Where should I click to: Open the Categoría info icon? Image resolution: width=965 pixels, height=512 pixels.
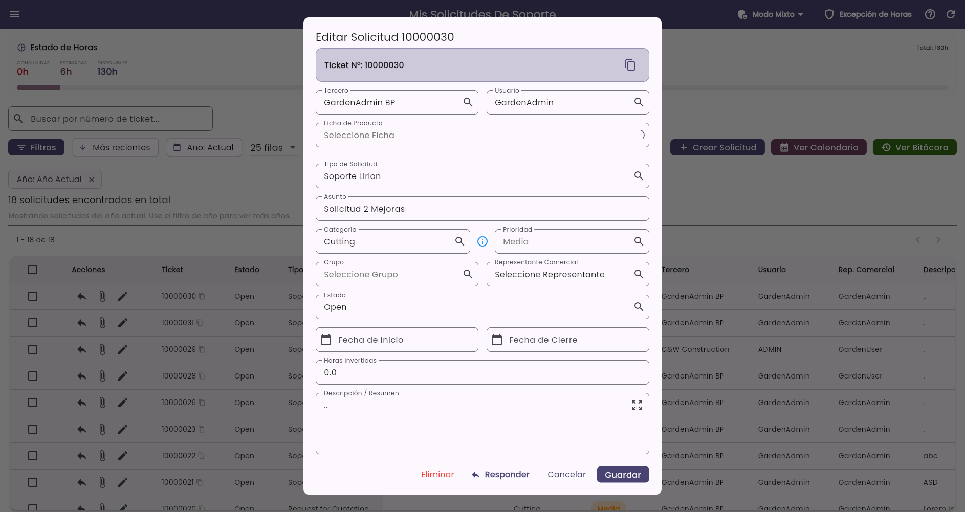482,241
